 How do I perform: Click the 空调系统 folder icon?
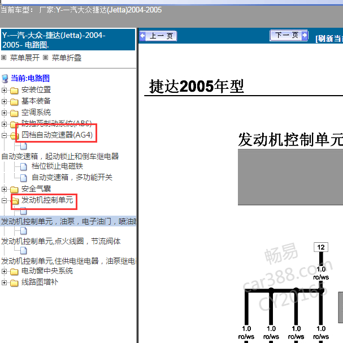[x=14, y=113]
